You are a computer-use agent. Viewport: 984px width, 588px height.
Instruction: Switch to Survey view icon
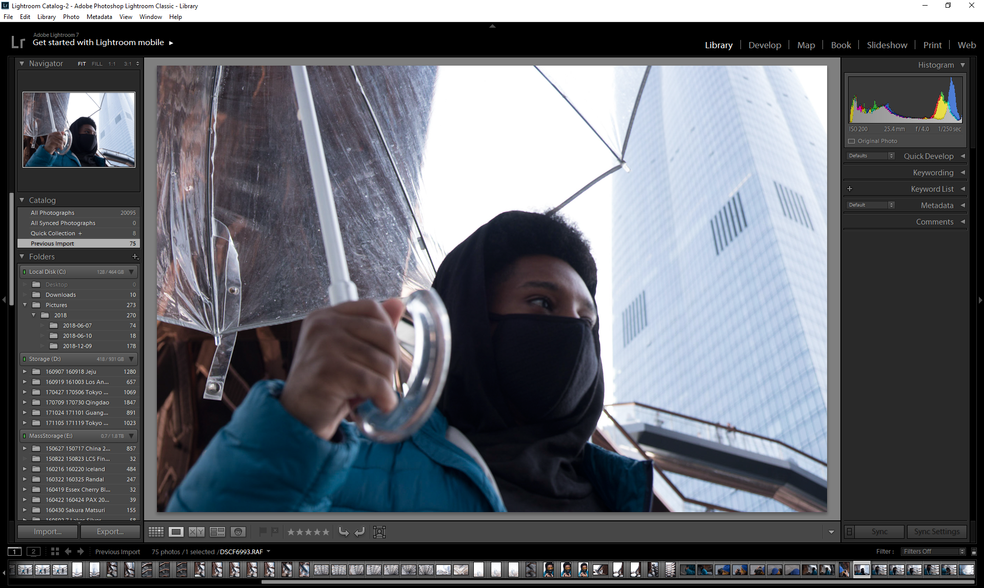(217, 532)
